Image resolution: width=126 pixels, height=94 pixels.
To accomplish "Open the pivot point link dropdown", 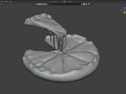I will coord(61,2).
